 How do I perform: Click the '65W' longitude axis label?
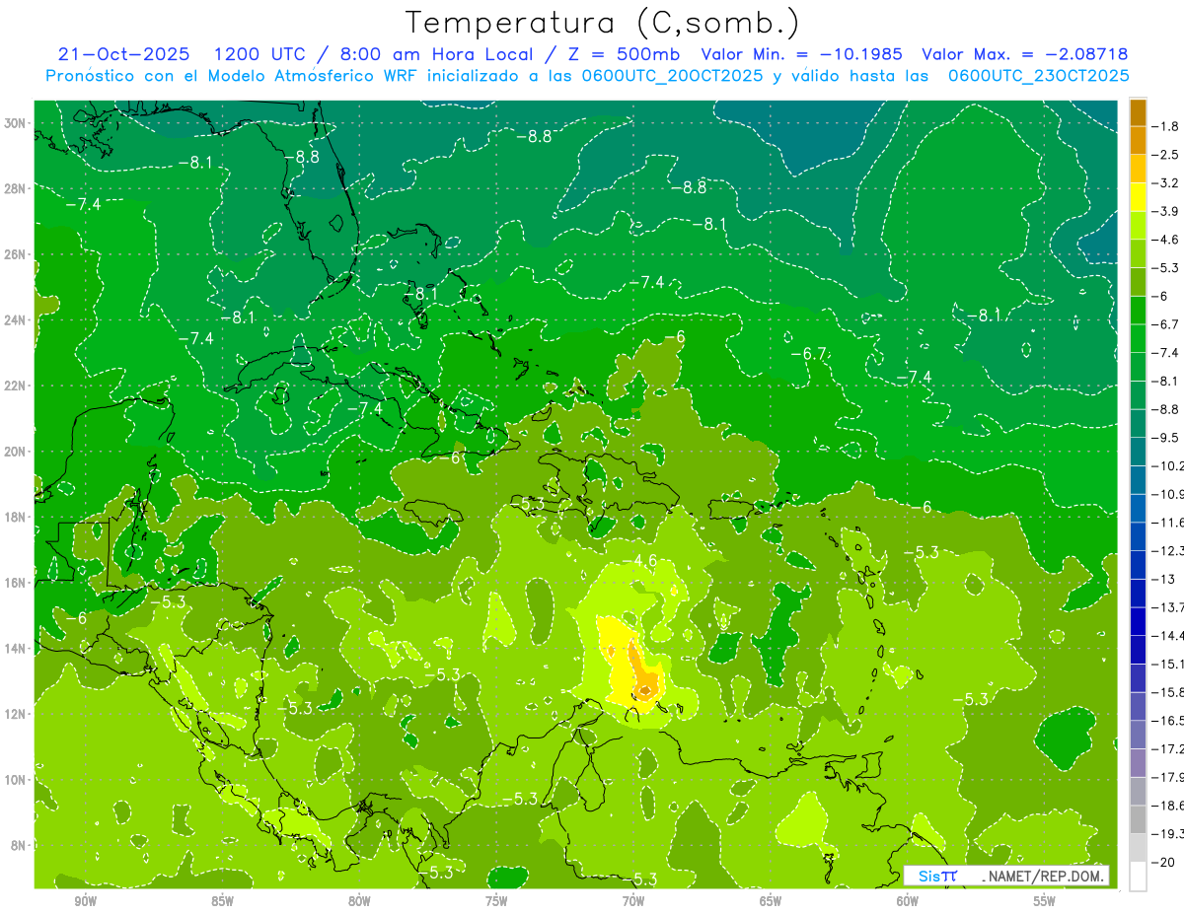[772, 900]
